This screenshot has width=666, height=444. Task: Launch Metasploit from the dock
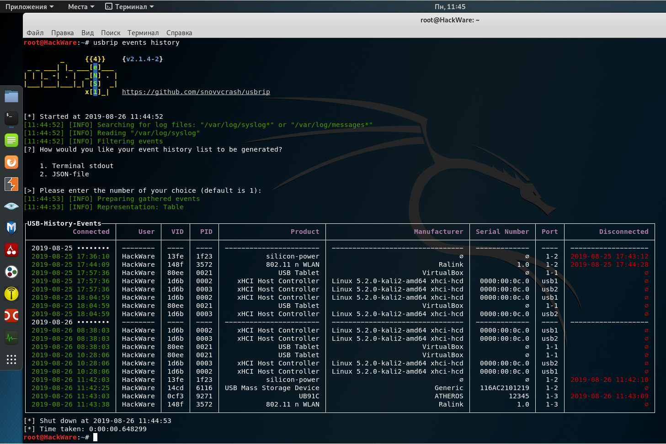click(x=11, y=227)
